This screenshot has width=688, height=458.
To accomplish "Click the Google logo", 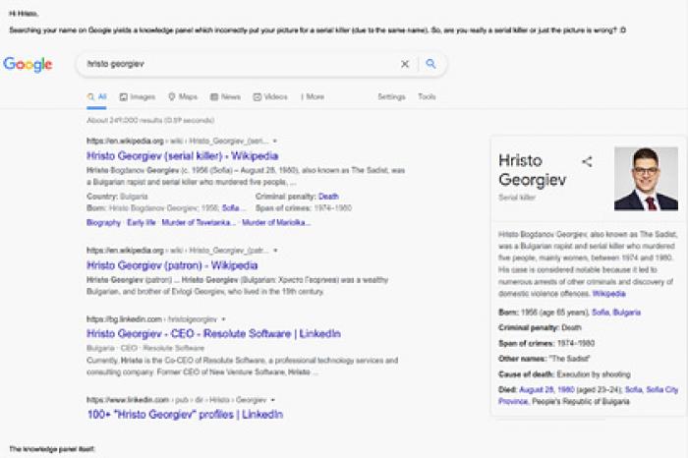I will tap(28, 65).
